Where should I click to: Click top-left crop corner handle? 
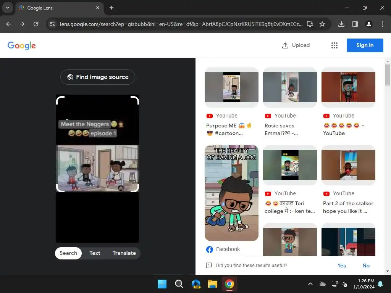[x=60, y=100]
